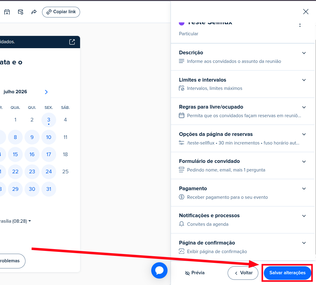Select the purple event color dot
316x285 pixels.
click(x=182, y=23)
